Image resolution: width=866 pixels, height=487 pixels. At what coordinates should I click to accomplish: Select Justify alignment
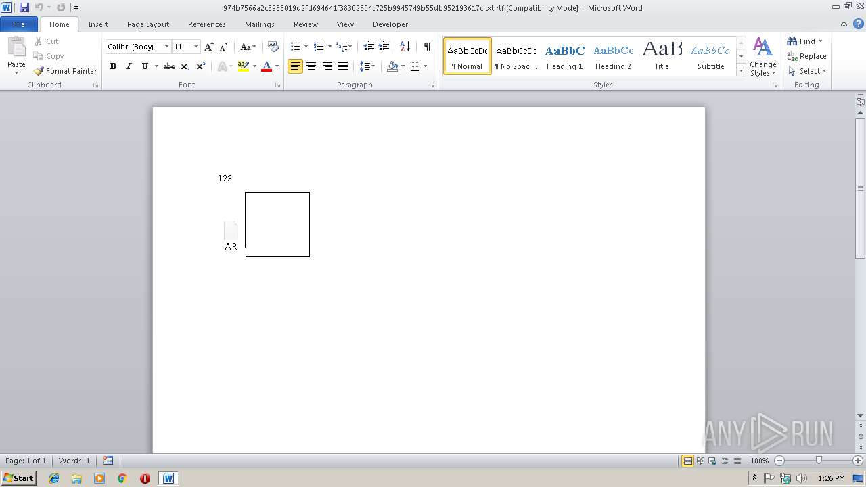(343, 66)
